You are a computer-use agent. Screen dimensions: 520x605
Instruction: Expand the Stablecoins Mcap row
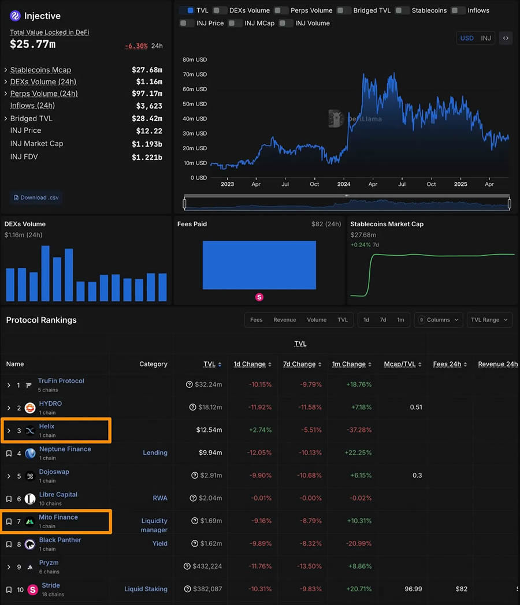coord(6,70)
